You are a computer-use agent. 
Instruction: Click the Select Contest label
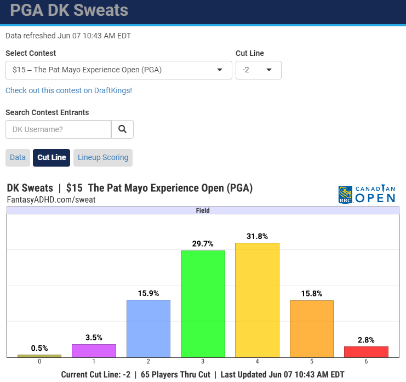(31, 53)
